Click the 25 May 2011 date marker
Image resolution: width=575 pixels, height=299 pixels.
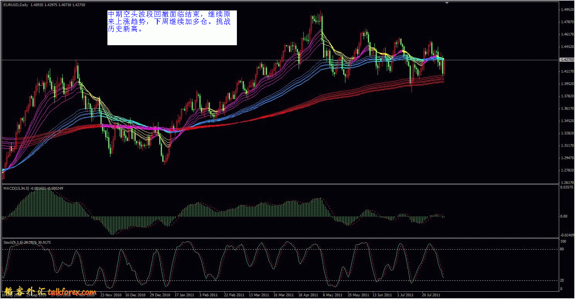[x=358, y=295]
